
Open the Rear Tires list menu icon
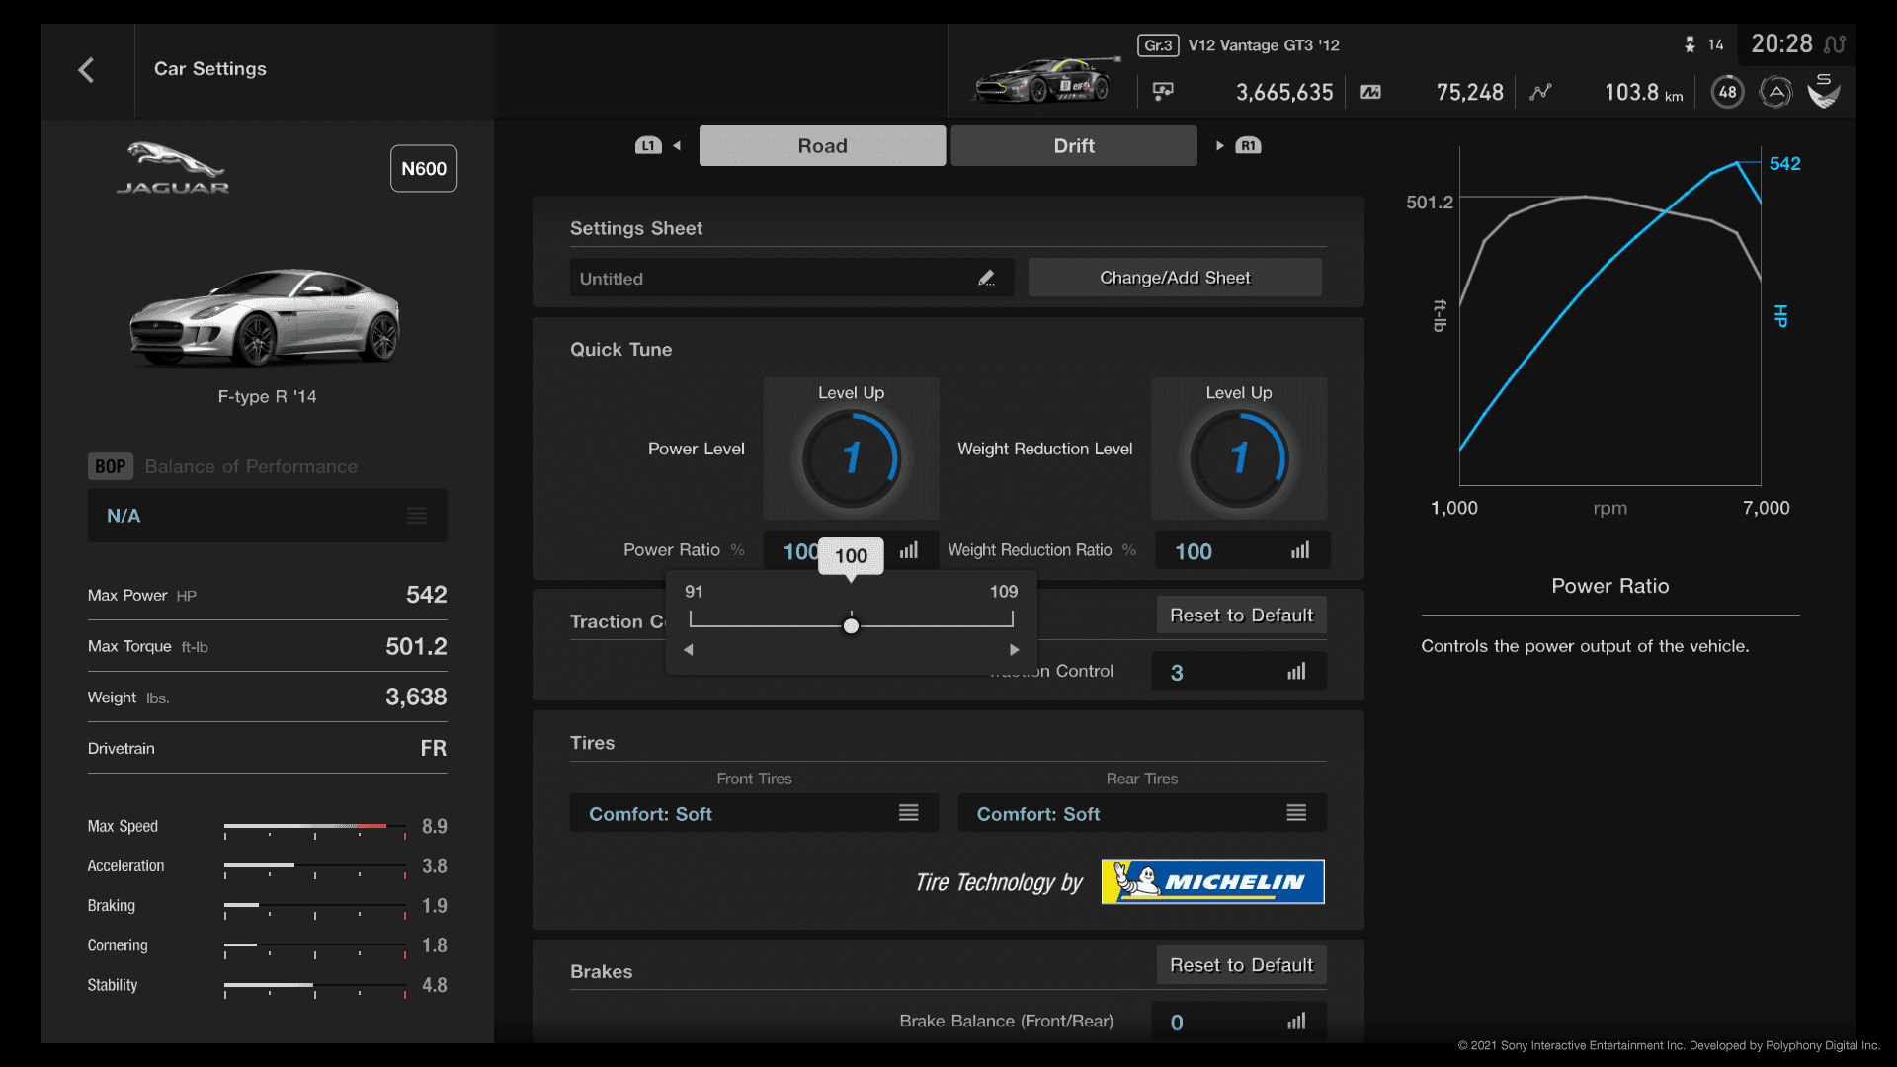[1296, 813]
